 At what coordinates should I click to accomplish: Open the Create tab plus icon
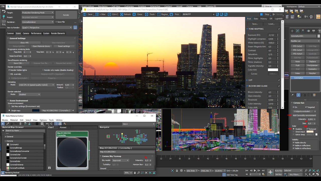coord(292,31)
